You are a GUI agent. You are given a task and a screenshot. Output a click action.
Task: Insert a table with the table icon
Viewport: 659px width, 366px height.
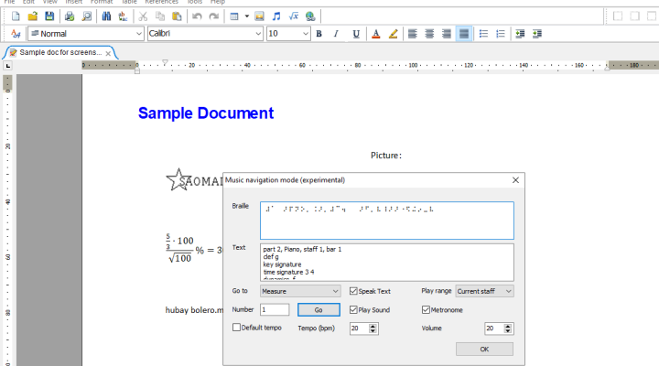234,16
